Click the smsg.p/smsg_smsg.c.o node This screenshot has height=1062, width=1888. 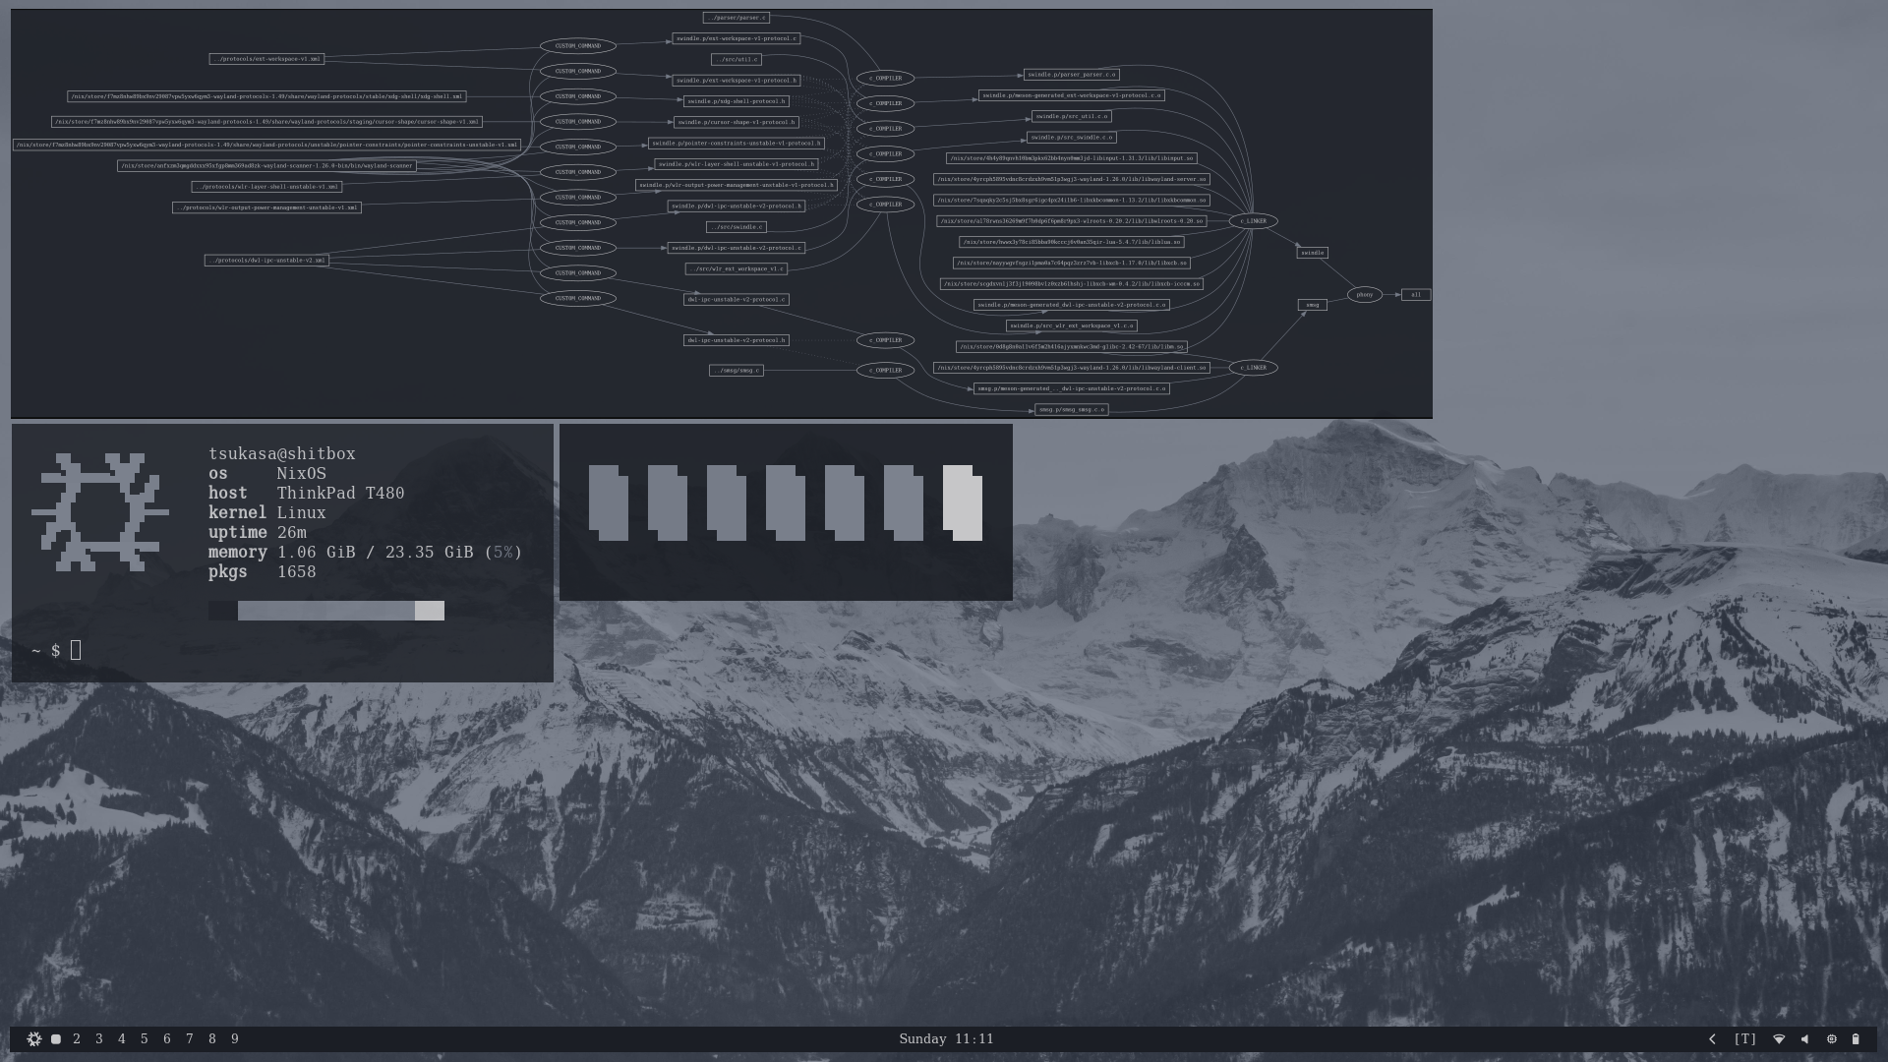pyautogui.click(x=1071, y=409)
